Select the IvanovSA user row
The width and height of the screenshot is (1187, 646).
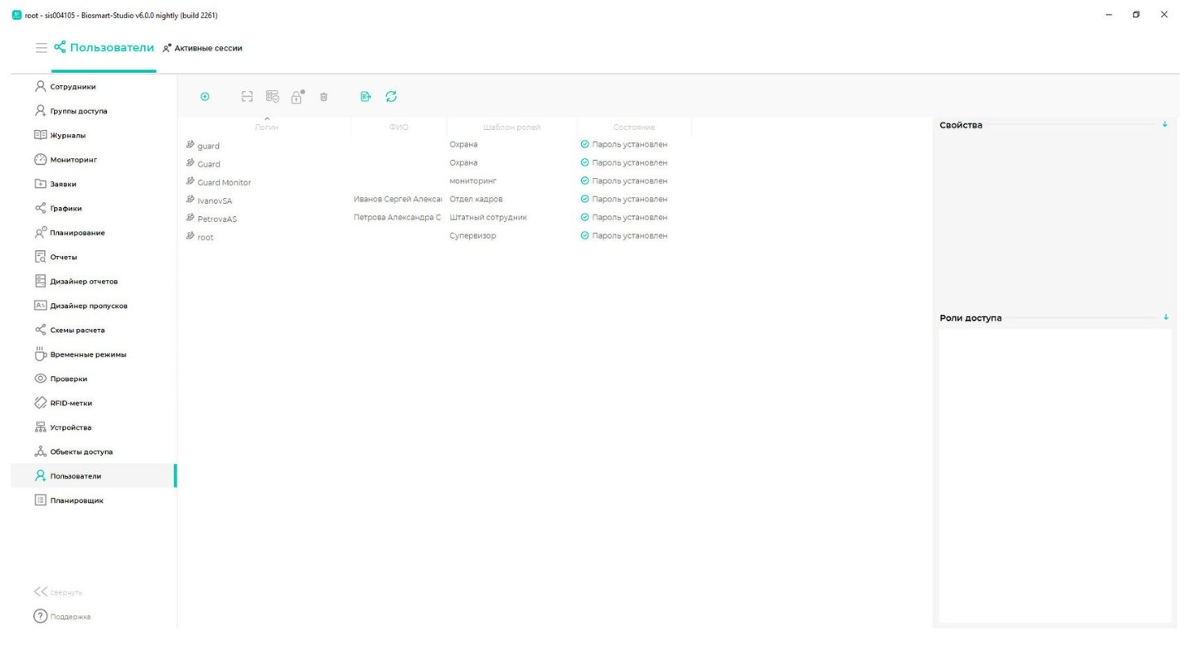[214, 200]
